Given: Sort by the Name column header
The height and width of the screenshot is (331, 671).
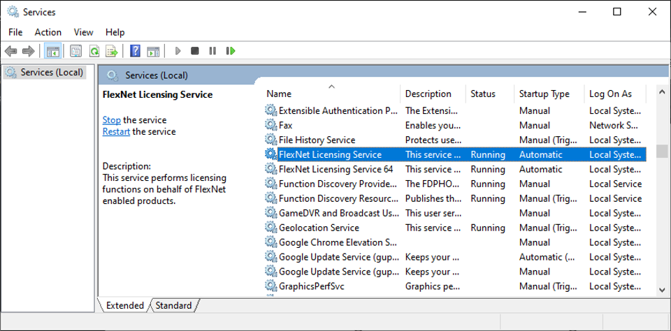Looking at the screenshot, I should click(x=331, y=94).
